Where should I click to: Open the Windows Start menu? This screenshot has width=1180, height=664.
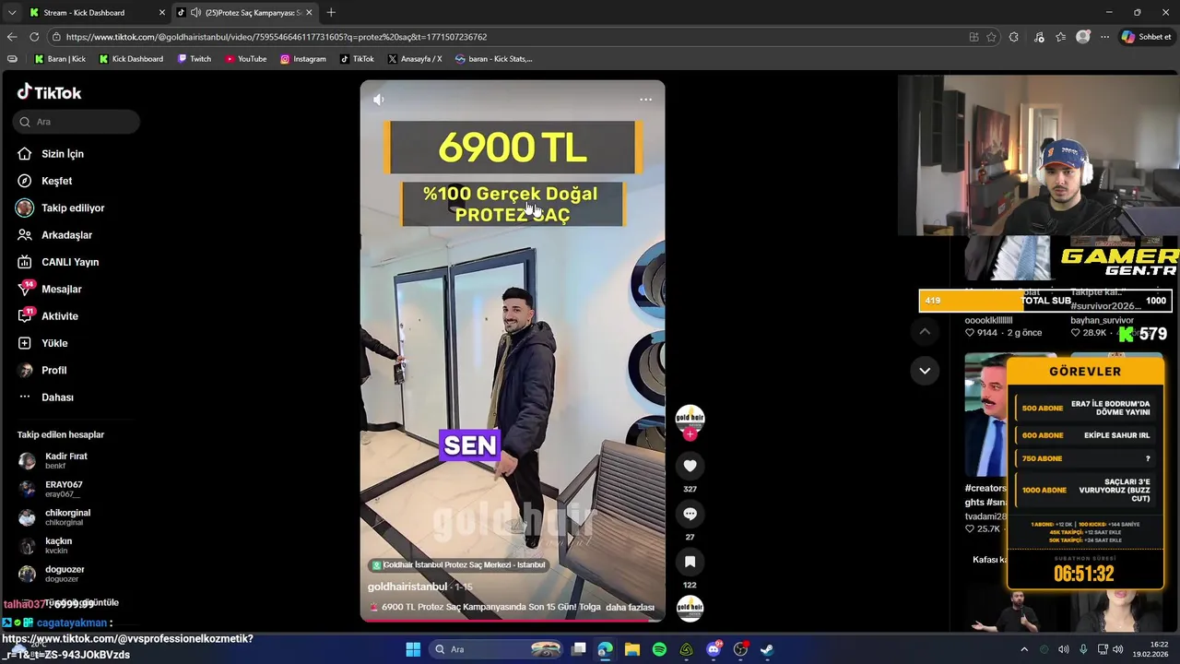413,649
